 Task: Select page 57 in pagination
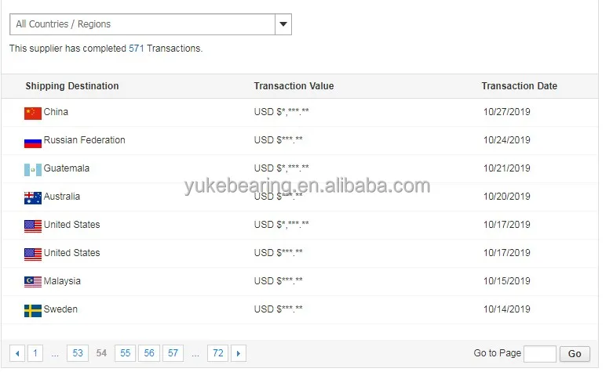[173, 353]
